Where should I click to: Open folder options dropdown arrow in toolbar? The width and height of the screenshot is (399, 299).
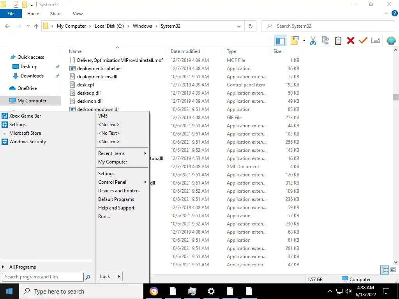[x=304, y=40]
